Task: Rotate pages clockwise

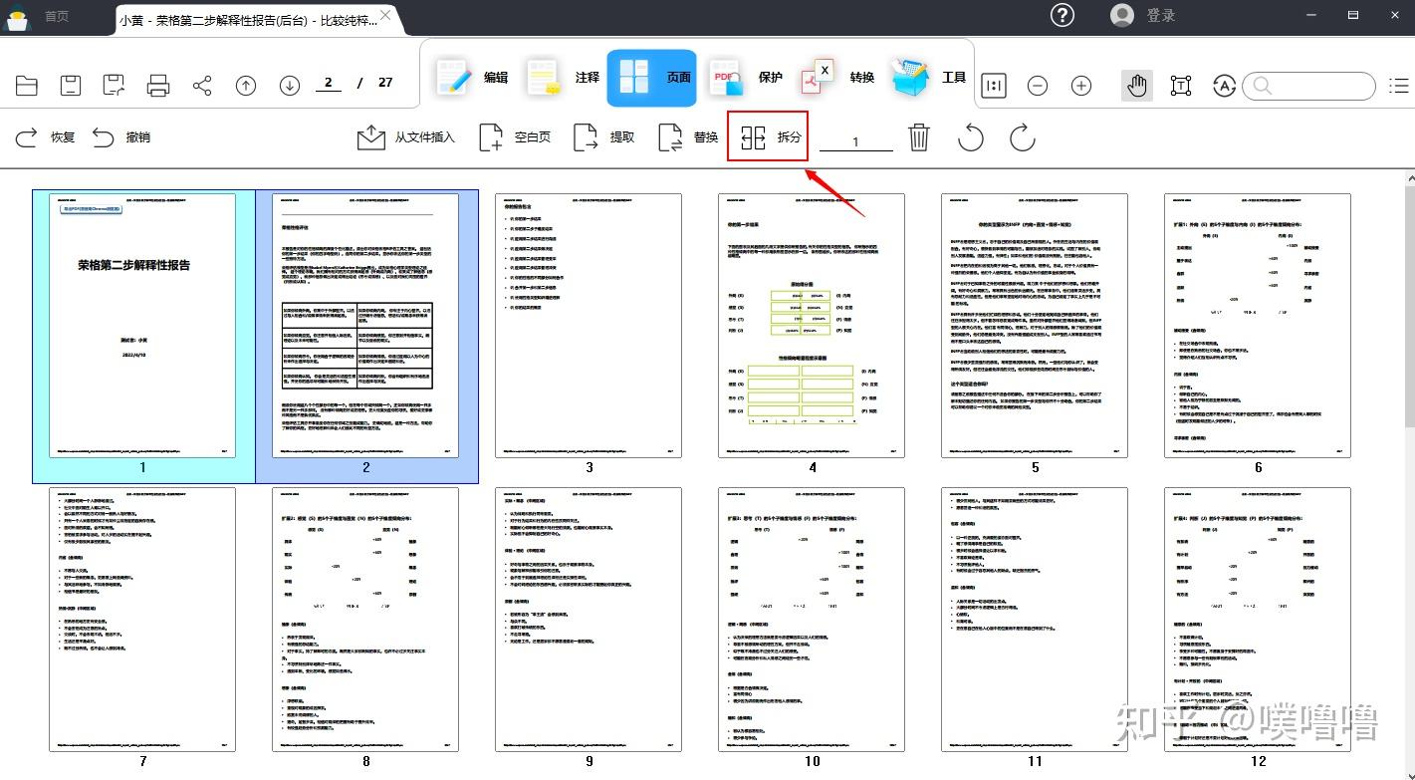Action: [x=1023, y=137]
